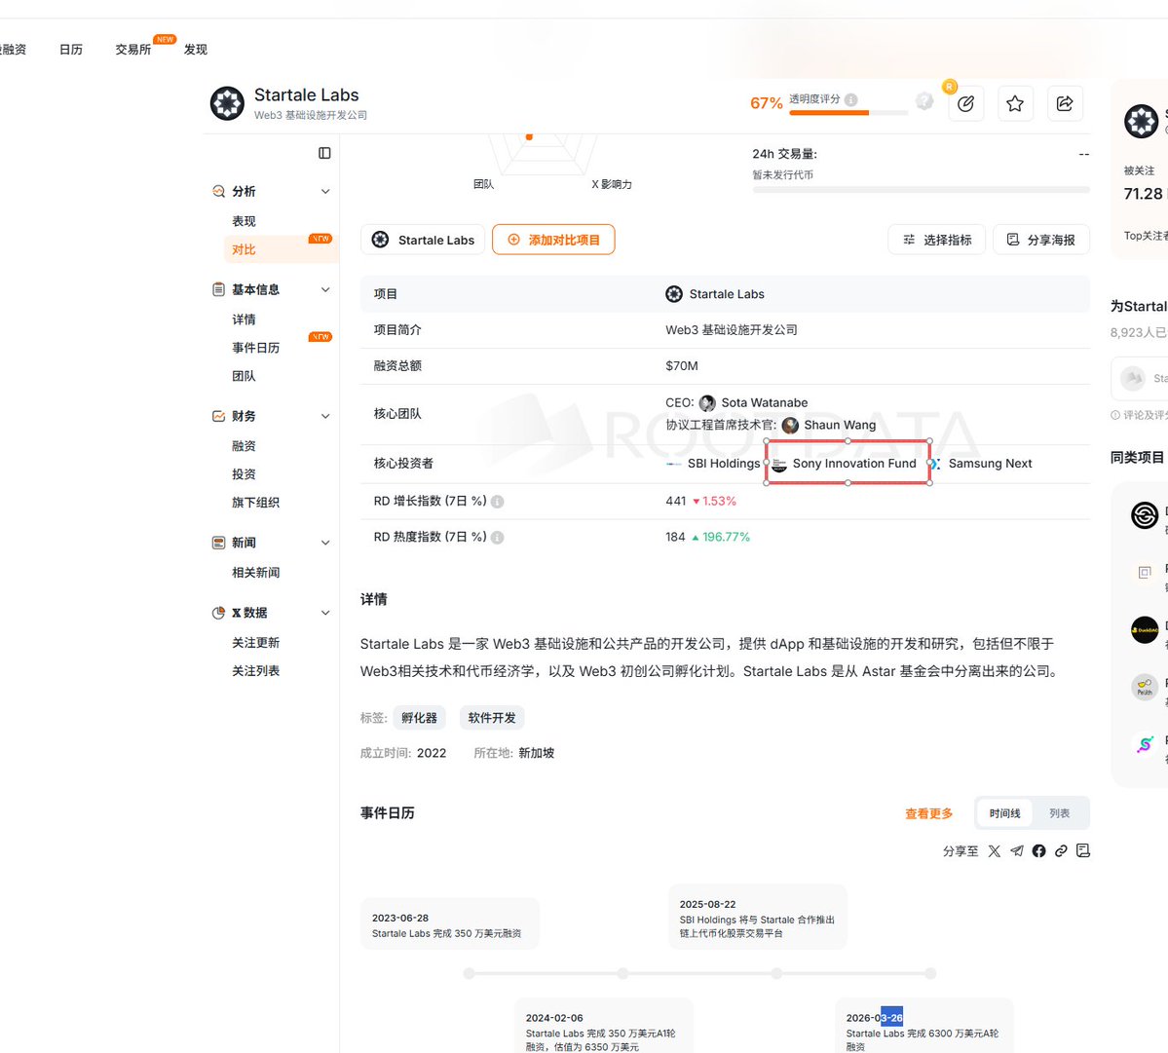This screenshot has height=1053, width=1168.
Task: Share event calendar via Telegram
Action: [x=1017, y=851]
